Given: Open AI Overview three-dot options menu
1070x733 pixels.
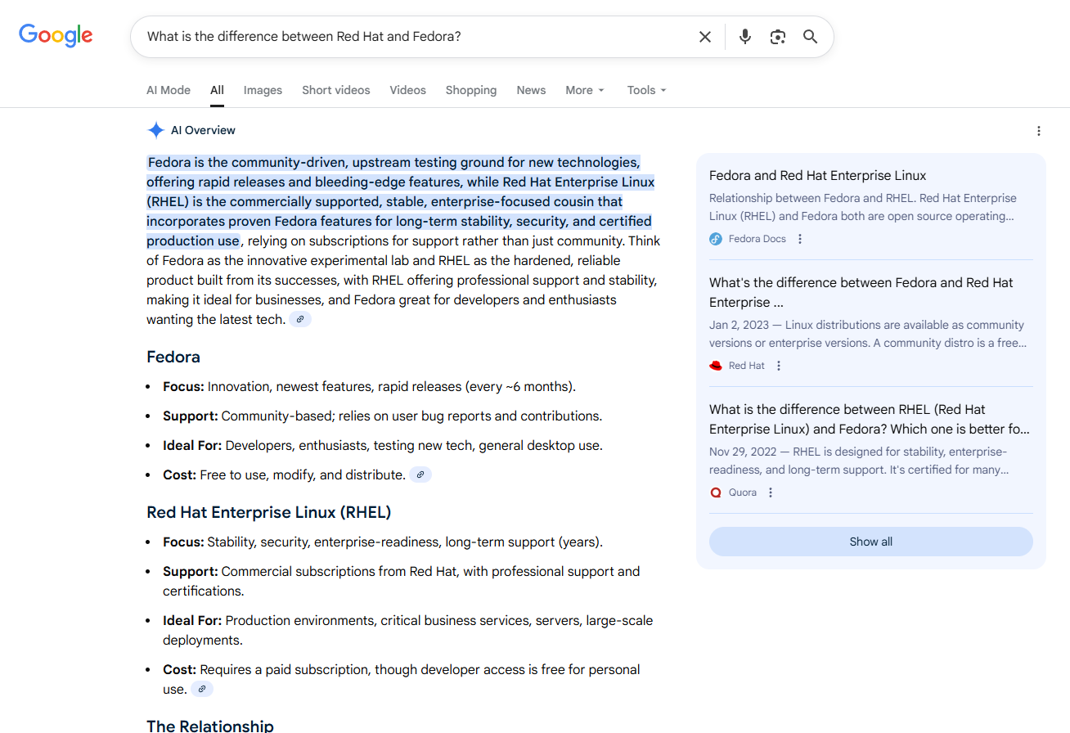Looking at the screenshot, I should (1038, 131).
